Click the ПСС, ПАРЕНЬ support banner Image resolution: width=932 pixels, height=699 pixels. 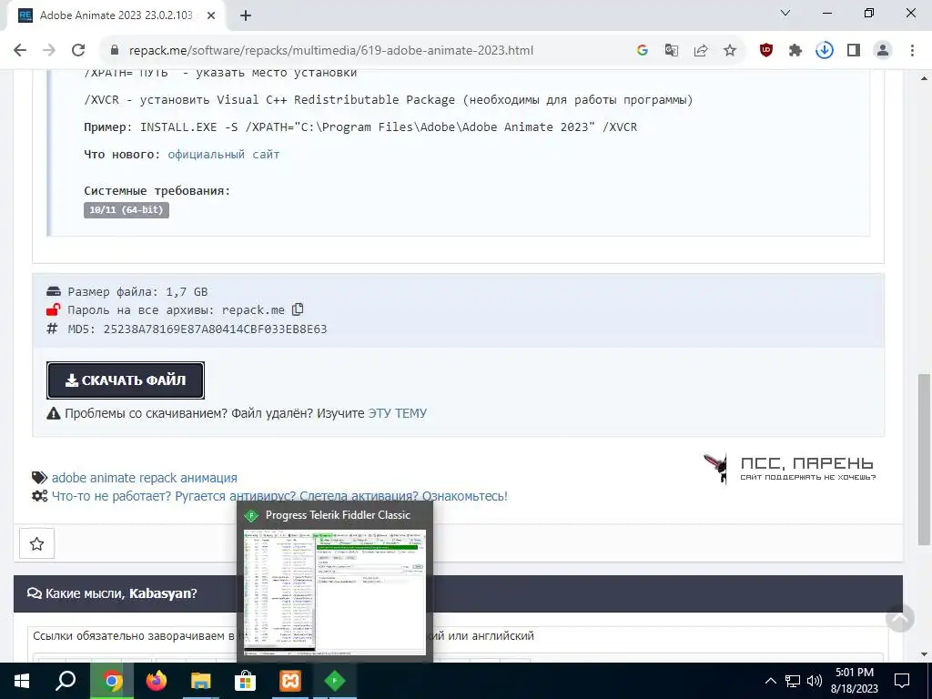(x=789, y=469)
